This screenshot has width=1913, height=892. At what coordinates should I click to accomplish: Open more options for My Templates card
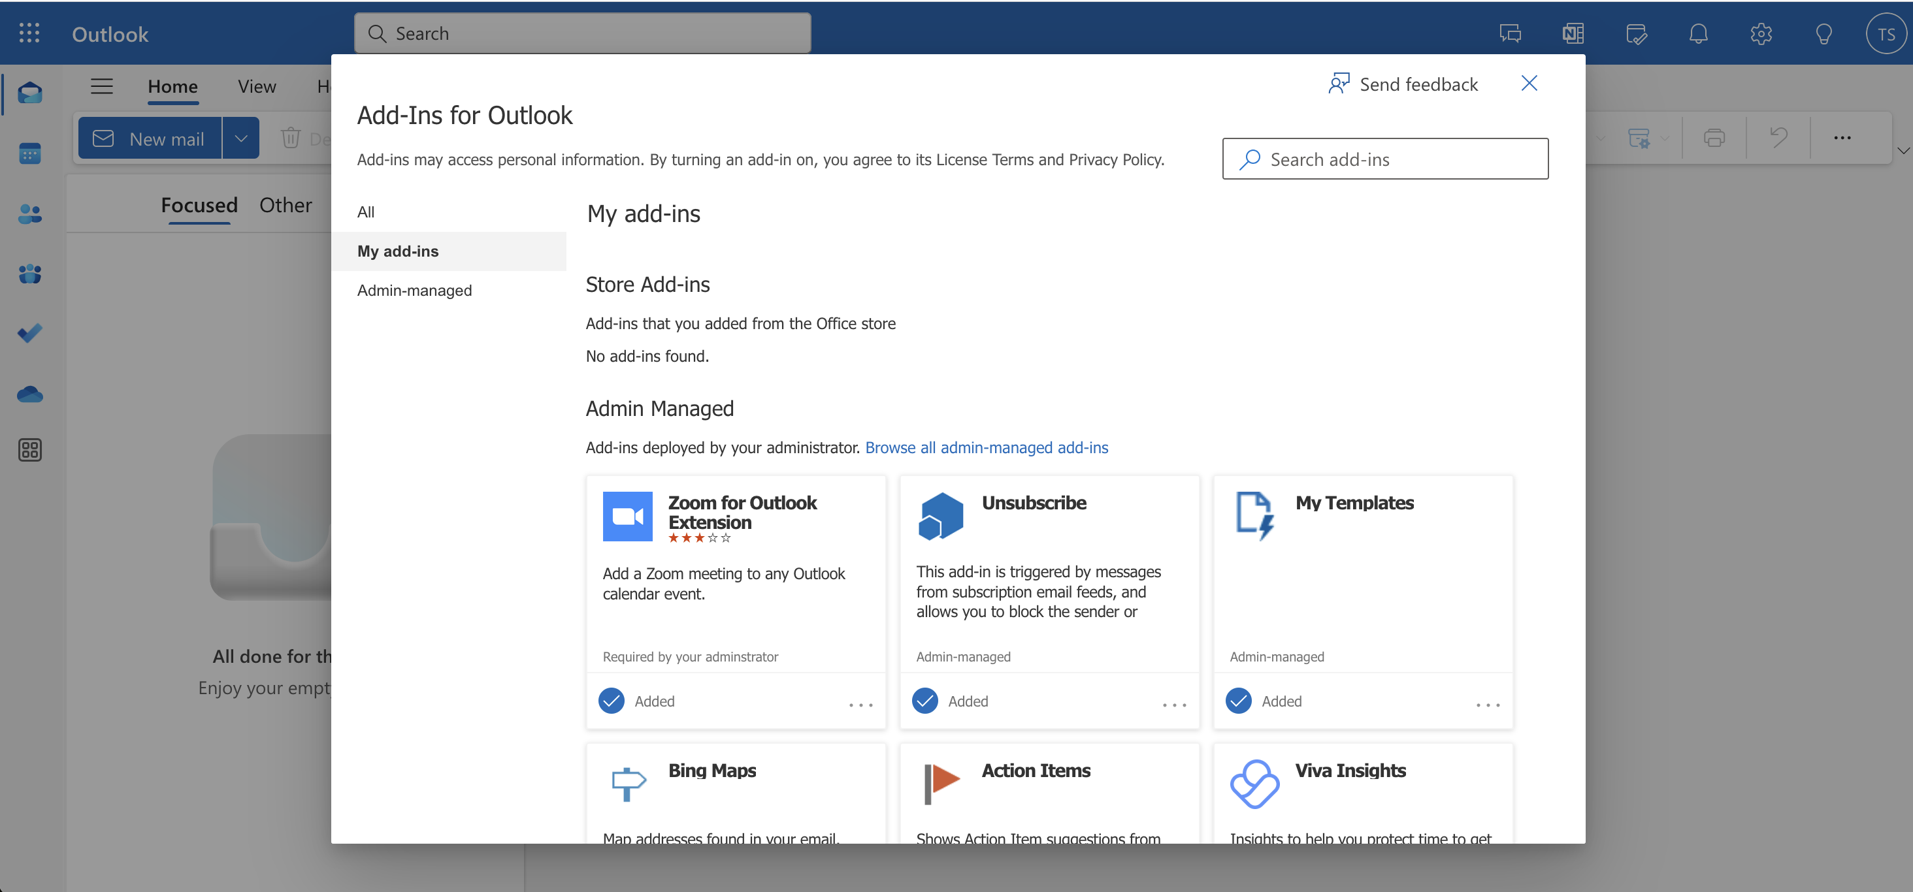1488,705
